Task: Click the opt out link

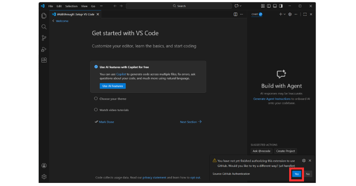Action: tap(195, 178)
